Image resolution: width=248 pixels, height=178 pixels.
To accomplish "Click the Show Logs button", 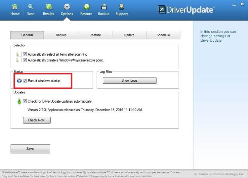I will [x=130, y=80].
